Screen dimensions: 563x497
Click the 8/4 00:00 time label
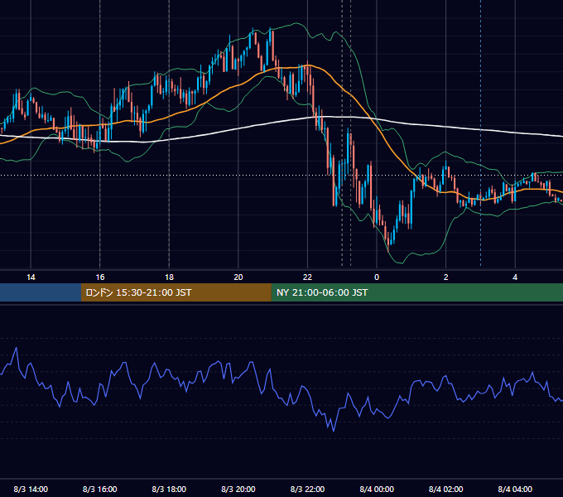tap(377, 489)
